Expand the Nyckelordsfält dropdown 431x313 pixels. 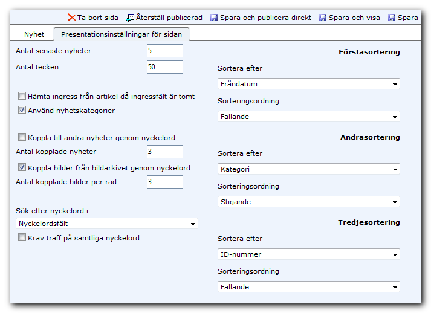click(106, 224)
